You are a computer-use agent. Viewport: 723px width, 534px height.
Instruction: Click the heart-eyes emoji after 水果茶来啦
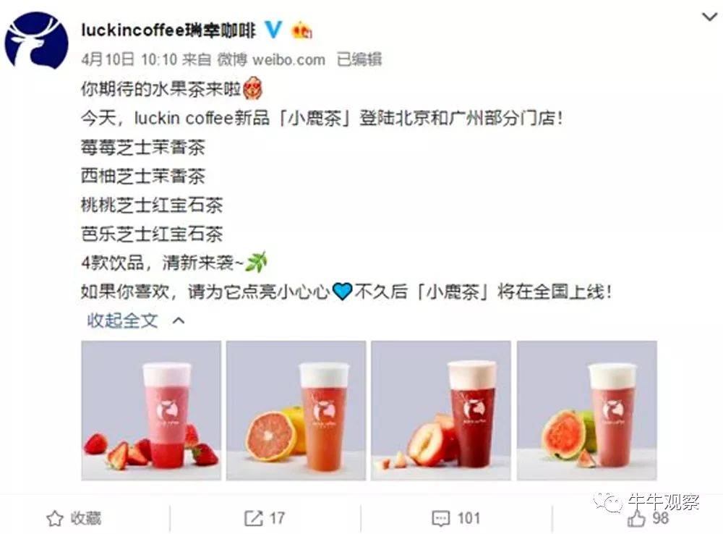pos(252,88)
